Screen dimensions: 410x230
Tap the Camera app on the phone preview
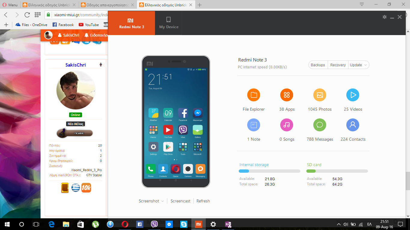188,169
